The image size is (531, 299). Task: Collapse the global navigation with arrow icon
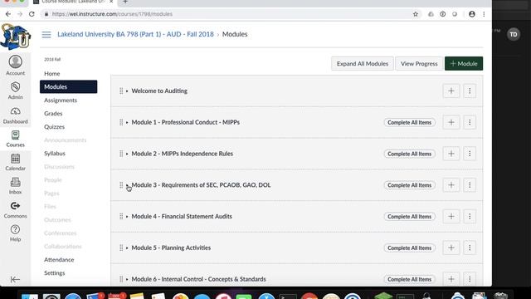15,279
